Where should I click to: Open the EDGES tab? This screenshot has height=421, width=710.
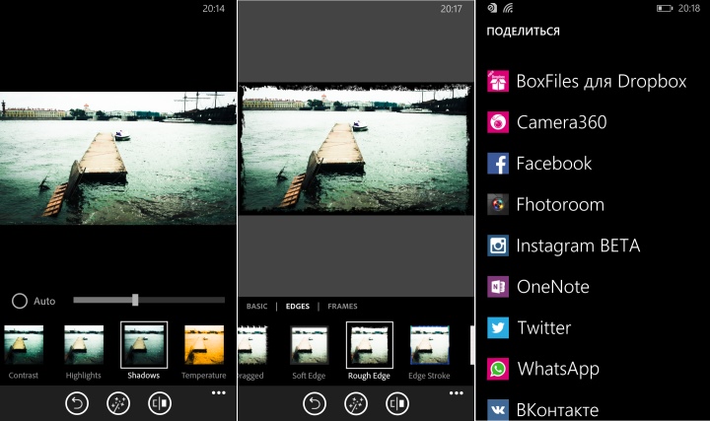pyautogui.click(x=297, y=307)
